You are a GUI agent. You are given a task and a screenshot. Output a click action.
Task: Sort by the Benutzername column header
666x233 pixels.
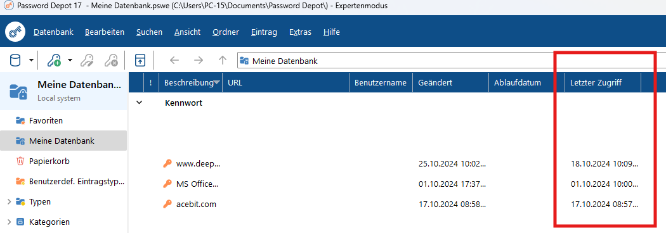click(x=381, y=82)
